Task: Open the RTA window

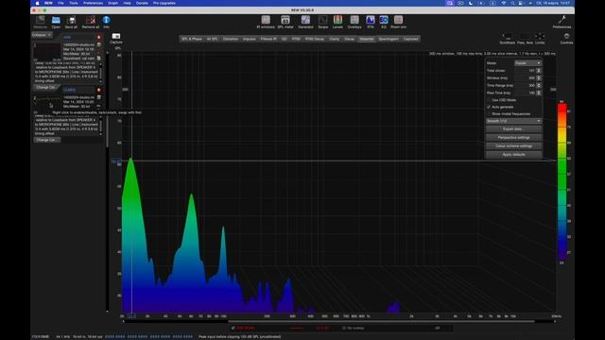Action: coord(371,22)
